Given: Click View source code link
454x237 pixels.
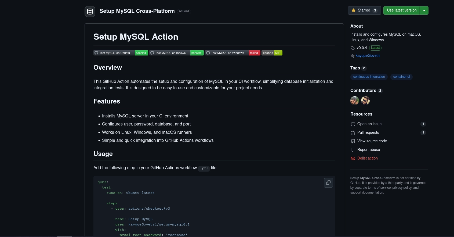Looking at the screenshot, I should click(x=372, y=141).
